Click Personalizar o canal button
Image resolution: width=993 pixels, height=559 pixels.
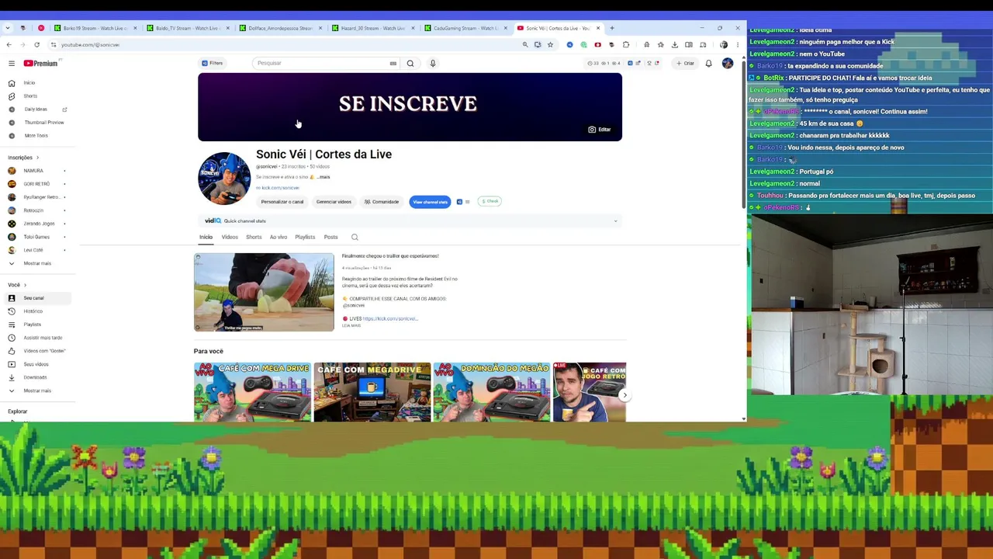282,202
